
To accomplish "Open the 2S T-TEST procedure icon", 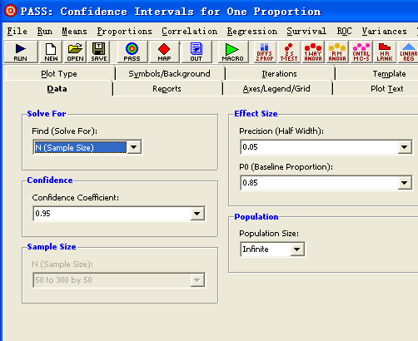I will tap(289, 52).
